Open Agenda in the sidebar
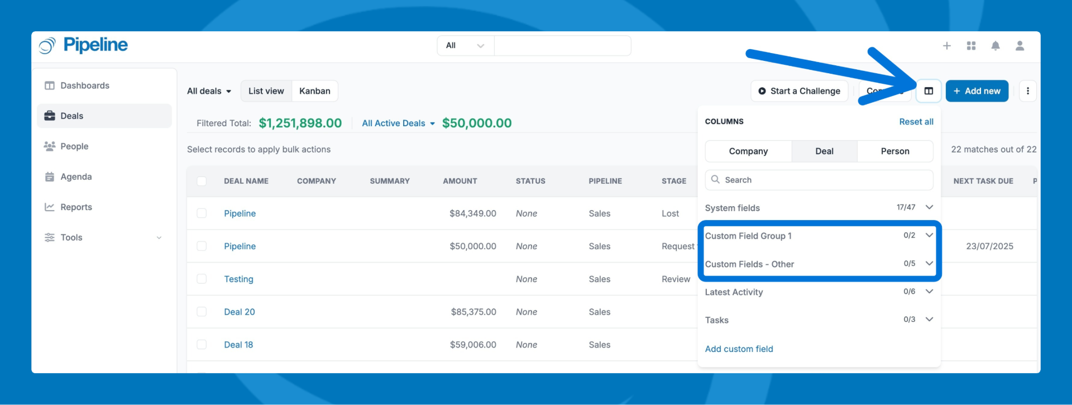 click(104, 177)
